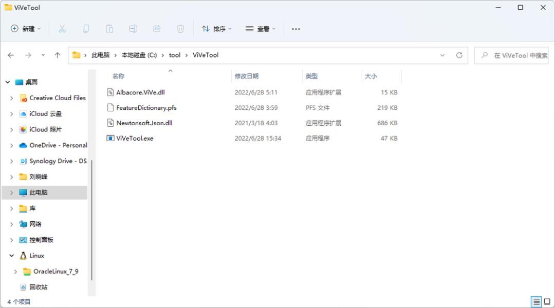Switch to large thumbnails view icon in status bar
This screenshot has height=308, width=555.
(547, 302)
